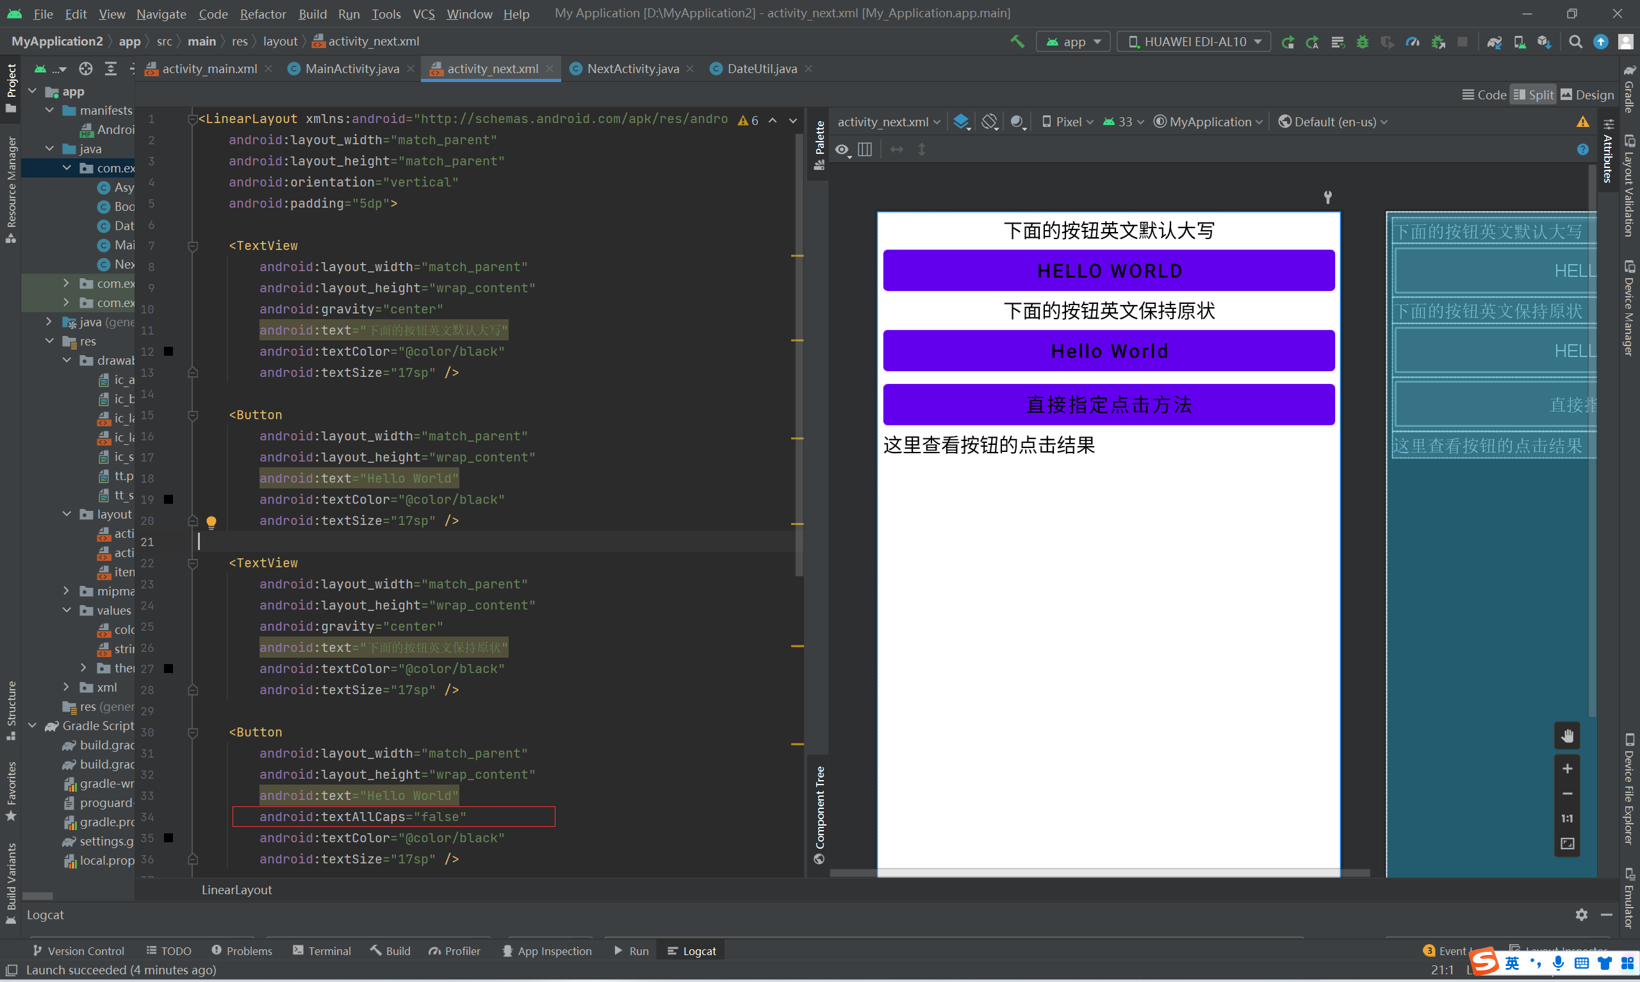
Task: Click the layout breadcrumb in navigation bar
Action: point(281,42)
